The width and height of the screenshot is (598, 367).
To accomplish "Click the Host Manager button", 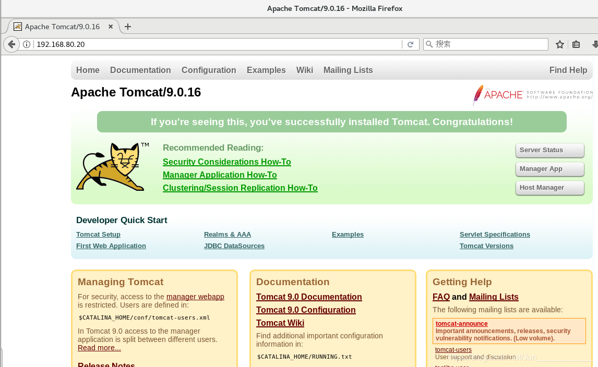I will (549, 188).
